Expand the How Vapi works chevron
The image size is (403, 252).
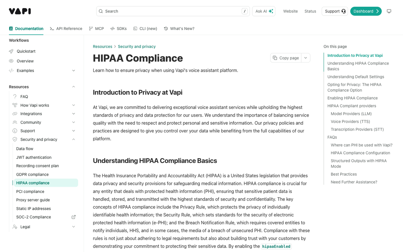coord(74,105)
